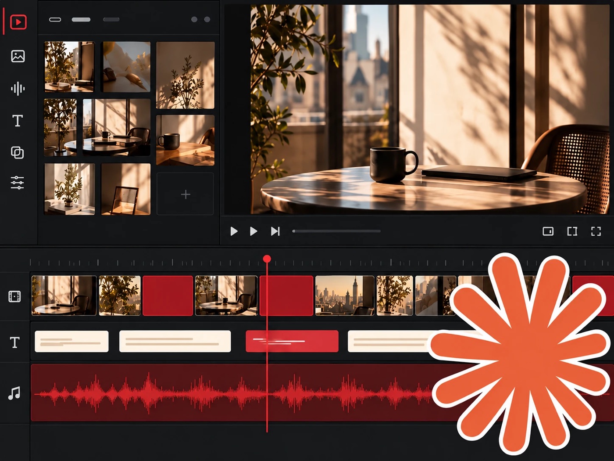614x461 pixels.
Task: Click the bracket-shaped safe-zone icon
Action: coord(572,231)
